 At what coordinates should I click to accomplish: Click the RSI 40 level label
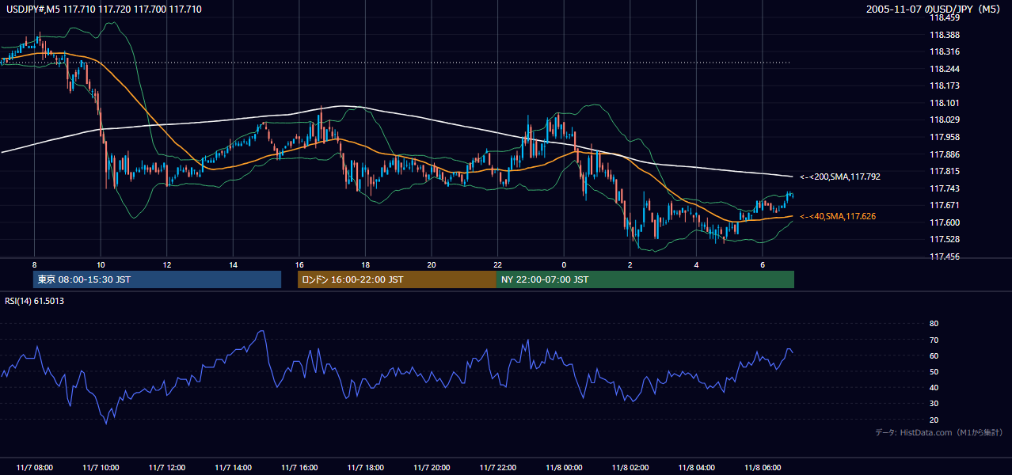[x=934, y=388]
